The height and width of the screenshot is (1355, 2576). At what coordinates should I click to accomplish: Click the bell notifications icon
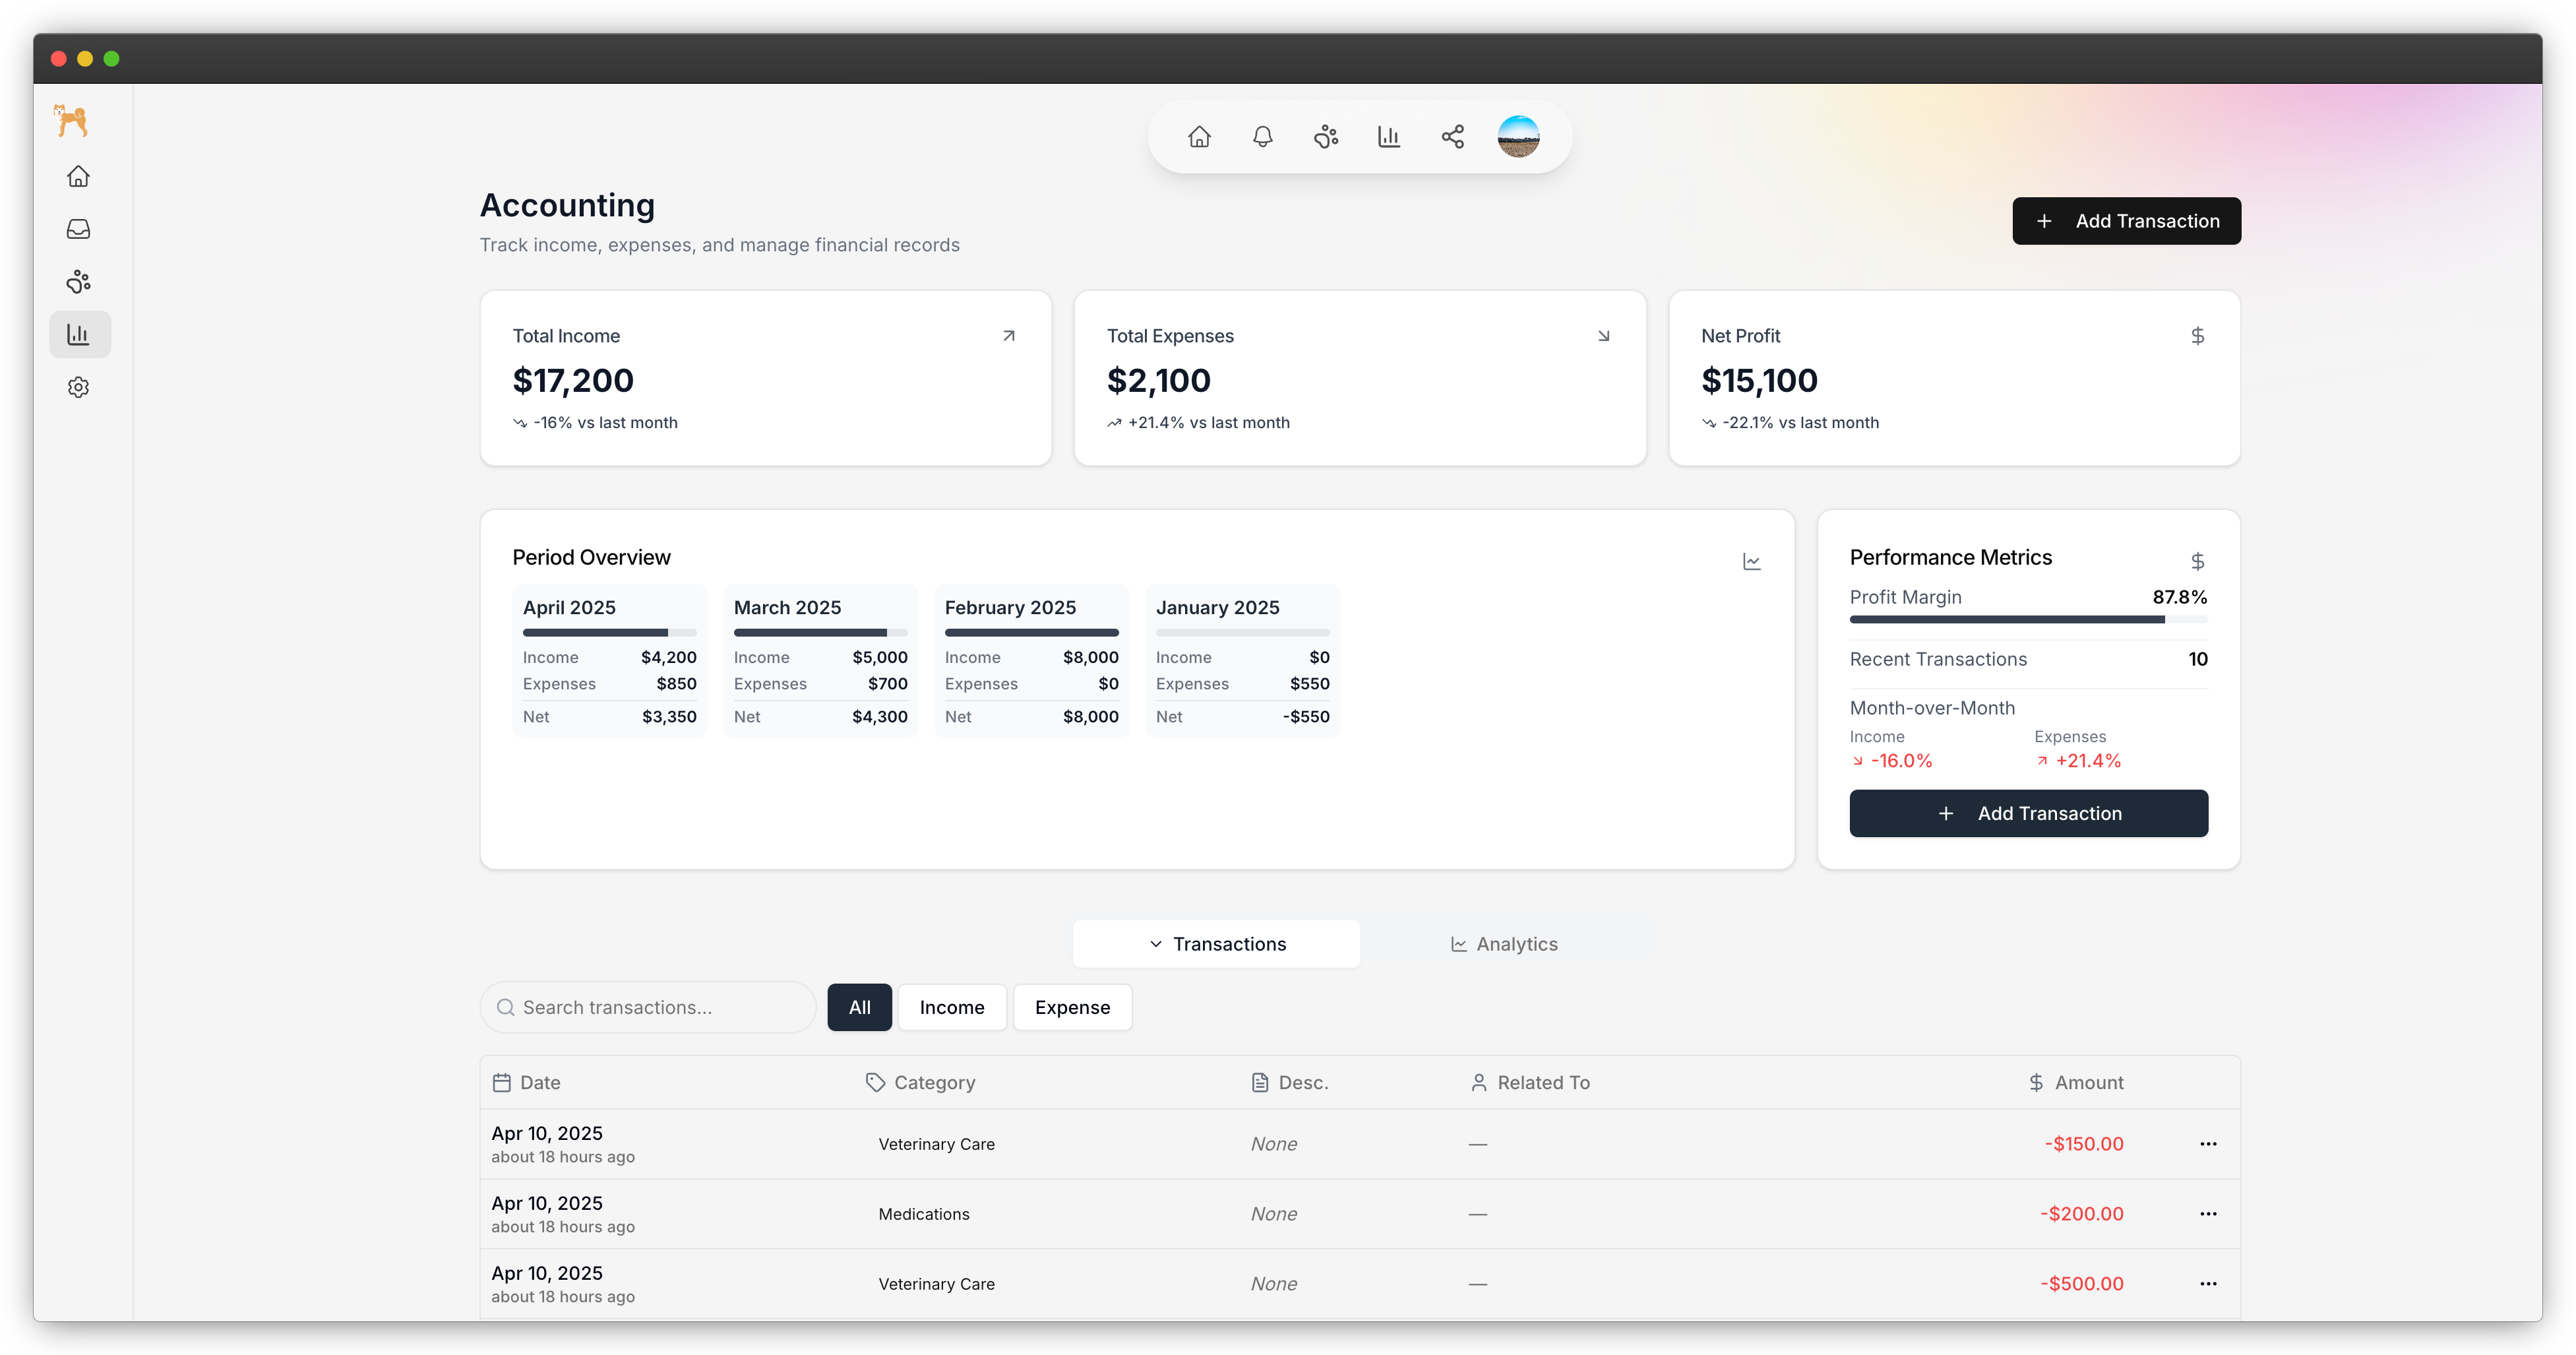[1262, 137]
